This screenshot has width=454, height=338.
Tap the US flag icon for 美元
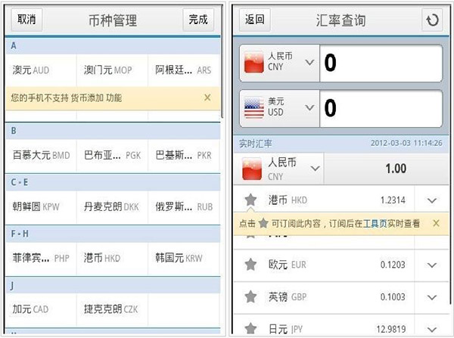pos(254,107)
